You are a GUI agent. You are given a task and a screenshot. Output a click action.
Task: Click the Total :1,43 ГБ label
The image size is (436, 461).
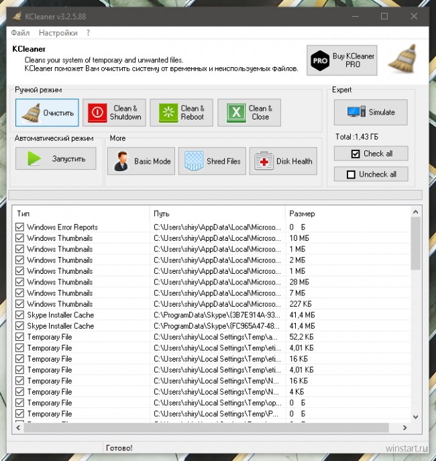[x=357, y=137]
